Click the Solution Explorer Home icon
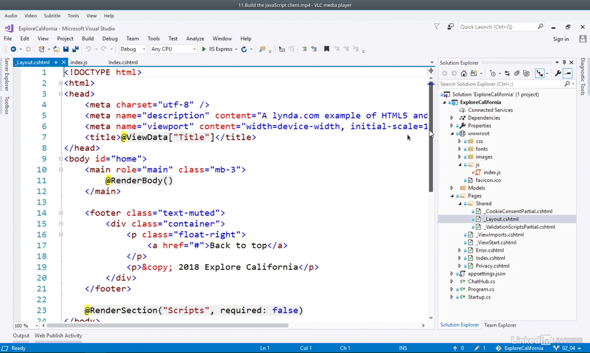 (464, 73)
